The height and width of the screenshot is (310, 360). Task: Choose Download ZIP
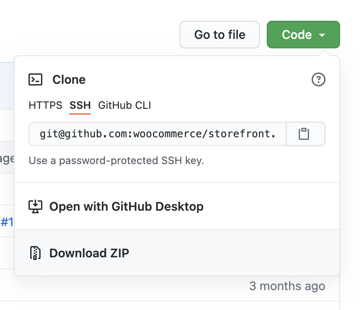click(x=89, y=253)
